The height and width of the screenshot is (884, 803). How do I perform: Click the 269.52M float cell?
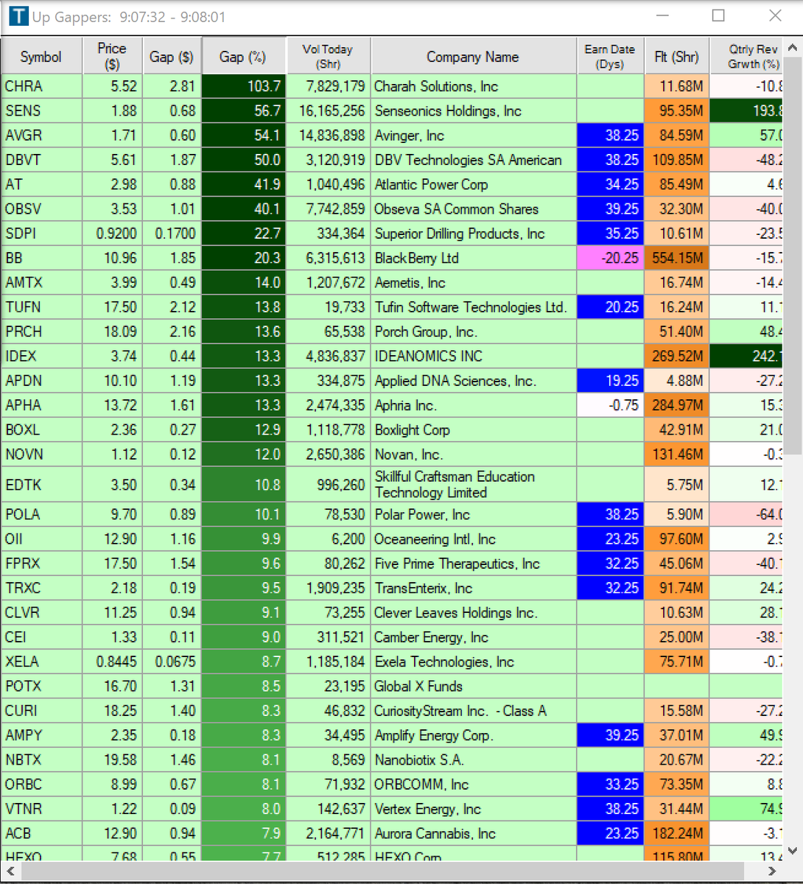676,357
